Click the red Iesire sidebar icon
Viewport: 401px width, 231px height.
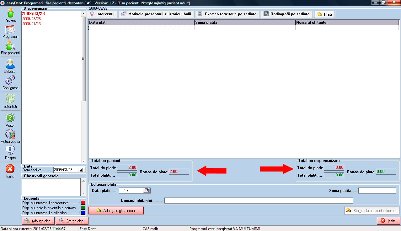10,170
